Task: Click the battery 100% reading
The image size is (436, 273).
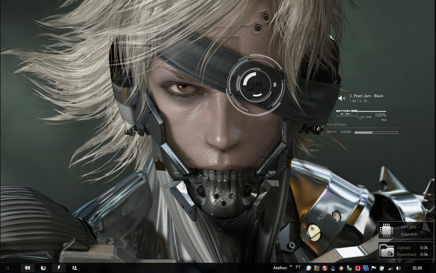Action: [x=380, y=115]
